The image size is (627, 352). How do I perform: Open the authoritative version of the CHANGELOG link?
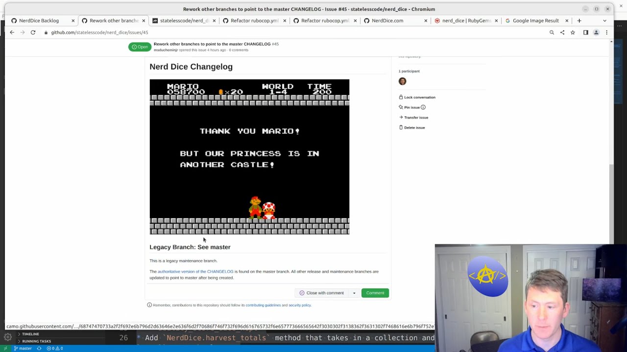pos(195,271)
